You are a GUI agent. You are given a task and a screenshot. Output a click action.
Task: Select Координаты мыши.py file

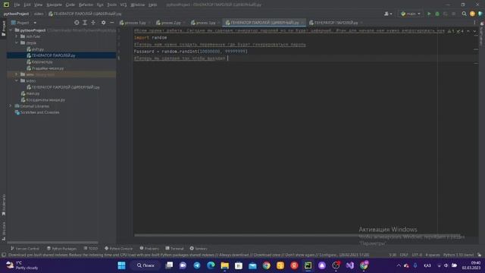[43, 99]
